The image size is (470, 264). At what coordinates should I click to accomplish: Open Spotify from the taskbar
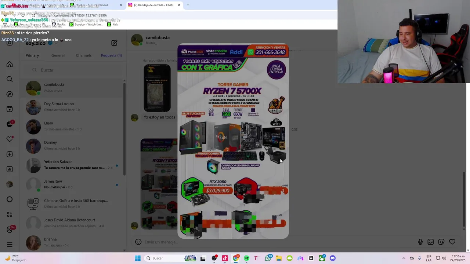246,258
